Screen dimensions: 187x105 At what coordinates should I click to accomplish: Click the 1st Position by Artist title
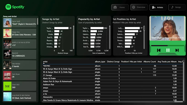click(x=124, y=19)
